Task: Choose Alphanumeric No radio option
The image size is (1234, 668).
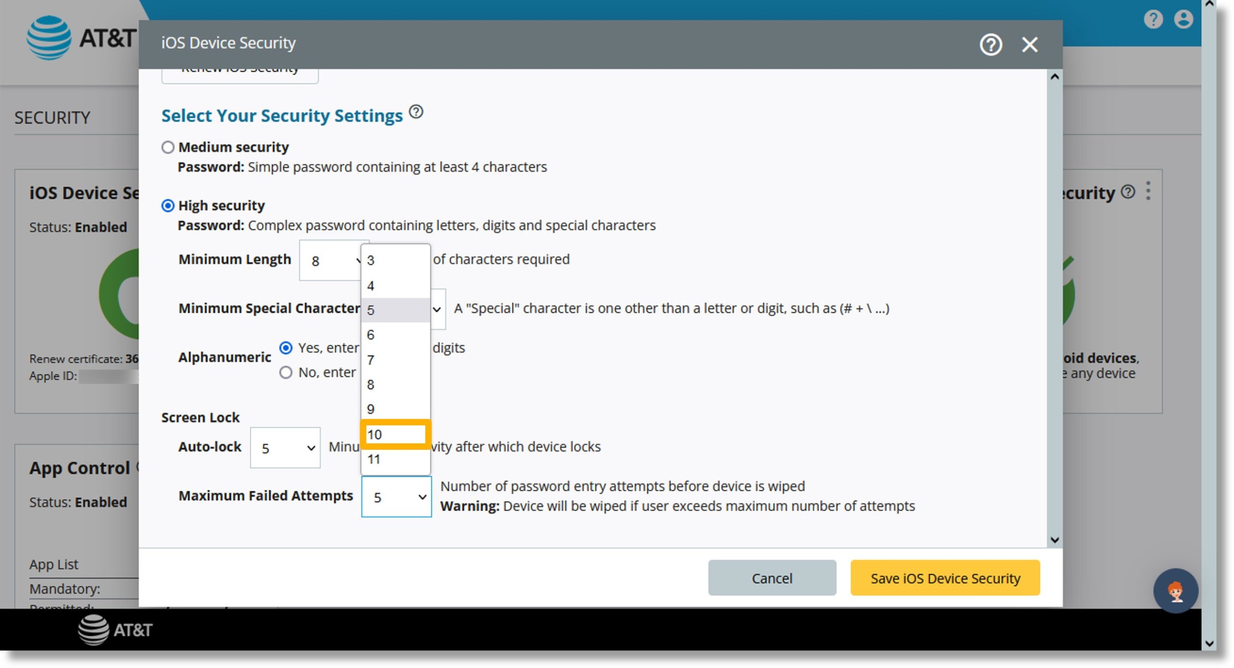Action: click(x=285, y=372)
